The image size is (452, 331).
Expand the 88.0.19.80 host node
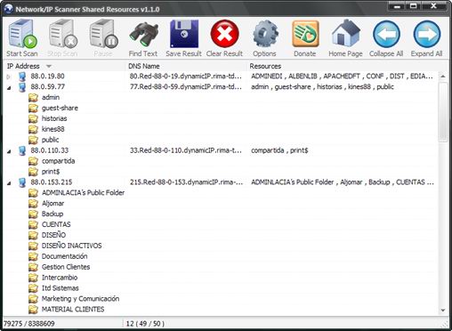(9, 77)
